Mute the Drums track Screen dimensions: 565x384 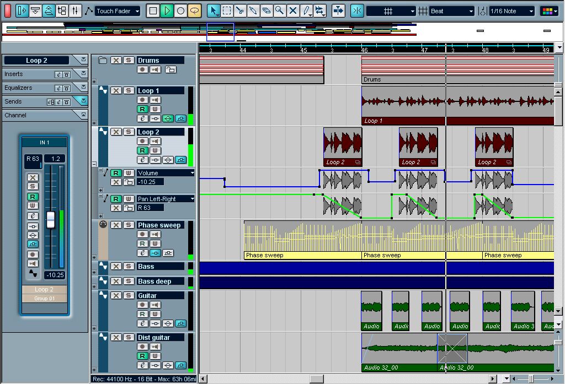(116, 61)
